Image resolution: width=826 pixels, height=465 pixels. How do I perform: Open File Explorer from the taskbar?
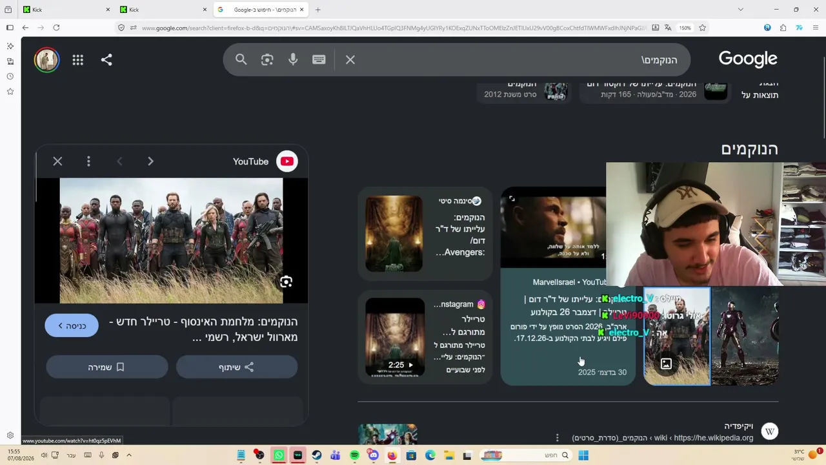(x=449, y=455)
